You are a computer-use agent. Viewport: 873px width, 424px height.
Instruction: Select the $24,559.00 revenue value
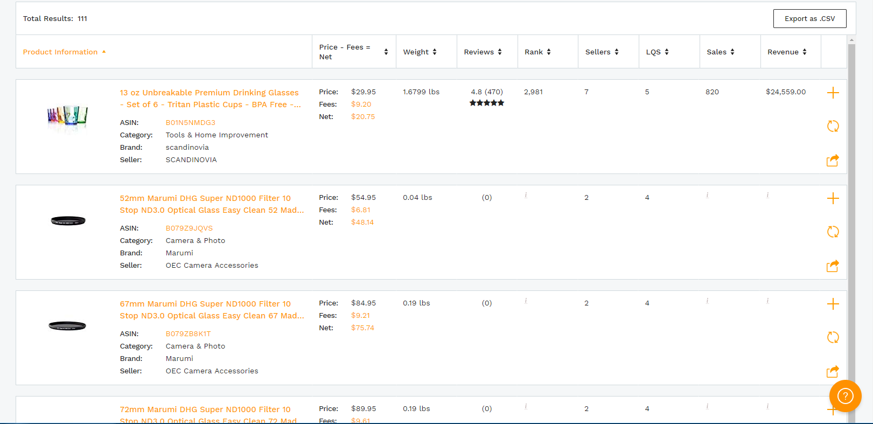point(786,92)
